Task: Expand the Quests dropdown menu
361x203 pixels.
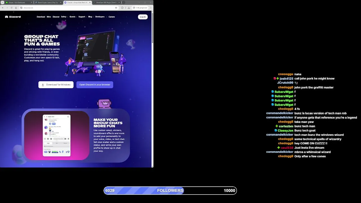Action: (73, 17)
